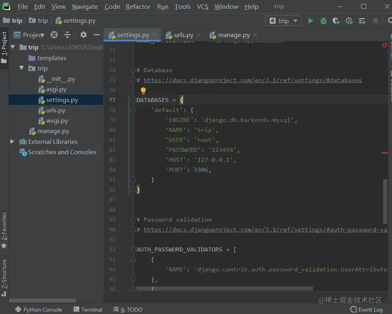Open the Event Log
This screenshot has width=392, height=314.
point(367,310)
